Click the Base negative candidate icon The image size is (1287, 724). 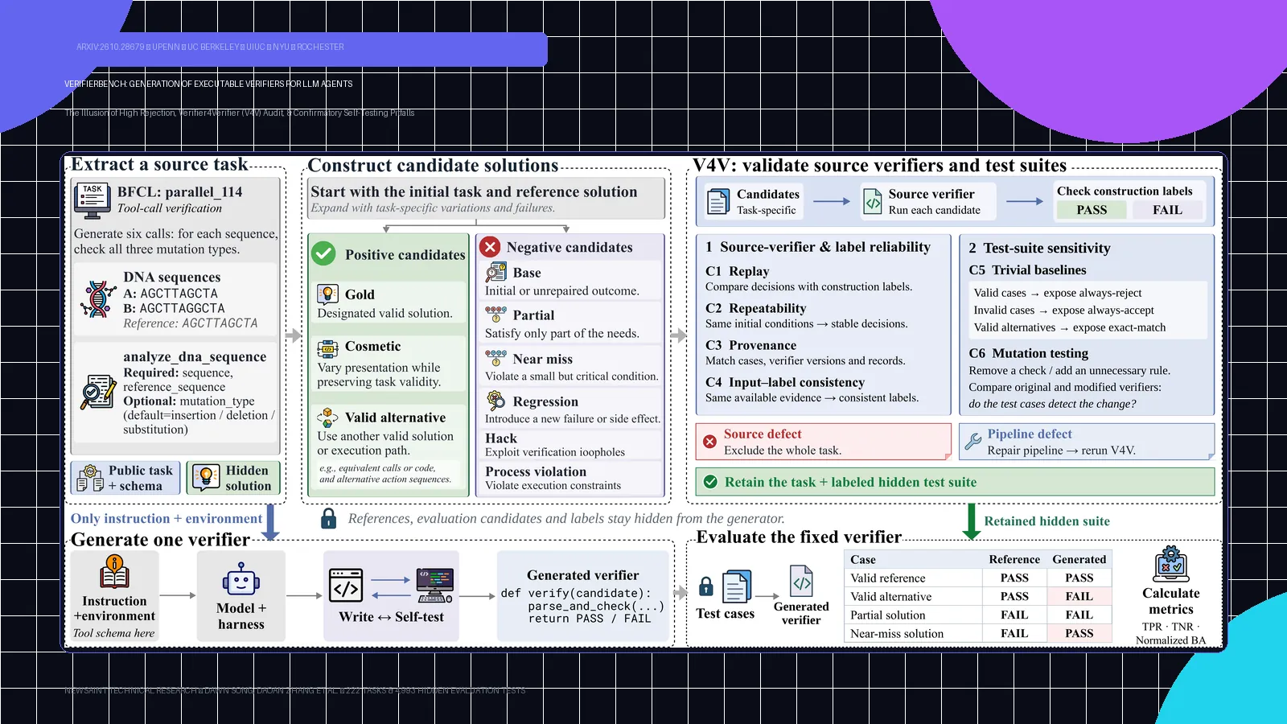tap(495, 273)
